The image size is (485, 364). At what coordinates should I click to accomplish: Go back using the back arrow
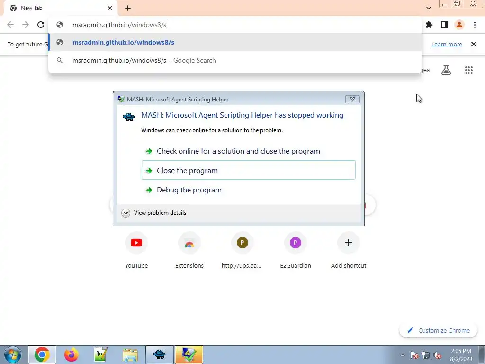(x=10, y=25)
